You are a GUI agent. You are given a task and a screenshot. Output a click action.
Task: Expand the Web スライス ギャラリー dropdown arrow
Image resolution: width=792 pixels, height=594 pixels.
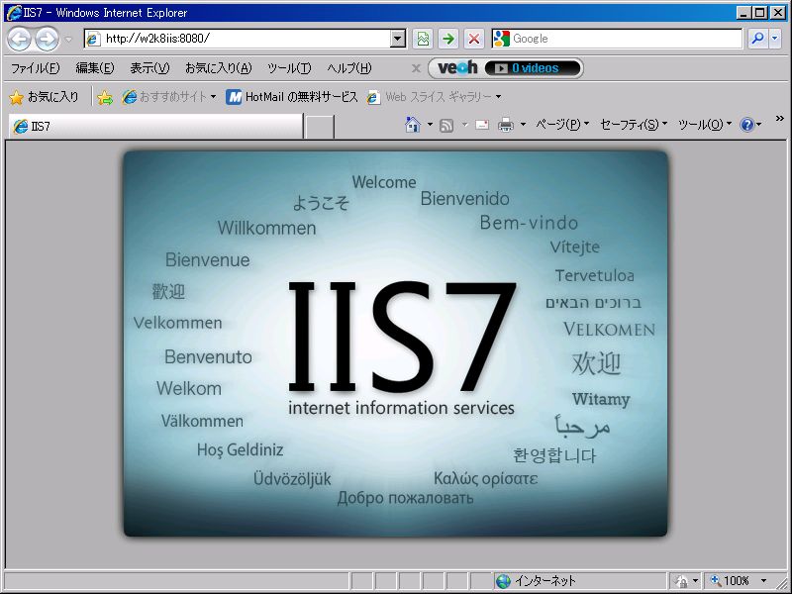click(499, 97)
